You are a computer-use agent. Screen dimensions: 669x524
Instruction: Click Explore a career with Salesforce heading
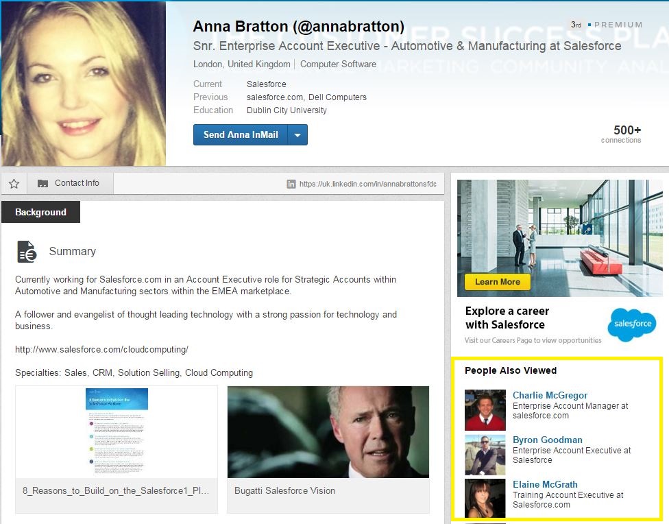(x=507, y=318)
